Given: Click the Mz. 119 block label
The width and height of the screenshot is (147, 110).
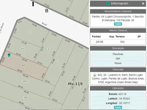Looking at the screenshot, I should tap(75, 84).
